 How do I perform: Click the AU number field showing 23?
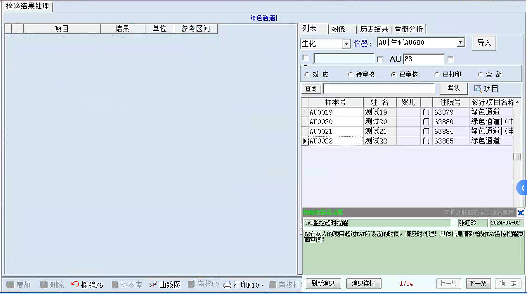[x=424, y=59]
